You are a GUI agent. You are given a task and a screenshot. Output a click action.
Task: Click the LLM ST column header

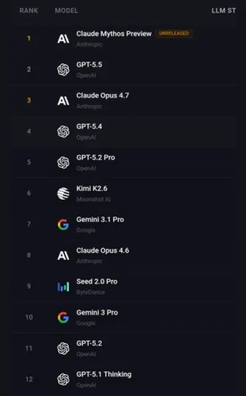click(223, 10)
